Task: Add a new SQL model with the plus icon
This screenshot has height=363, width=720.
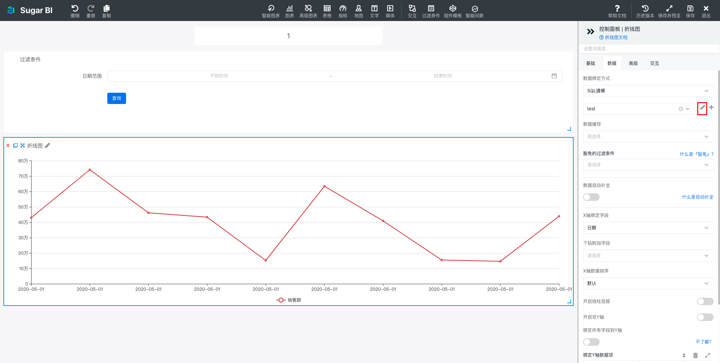Action: 711,107
